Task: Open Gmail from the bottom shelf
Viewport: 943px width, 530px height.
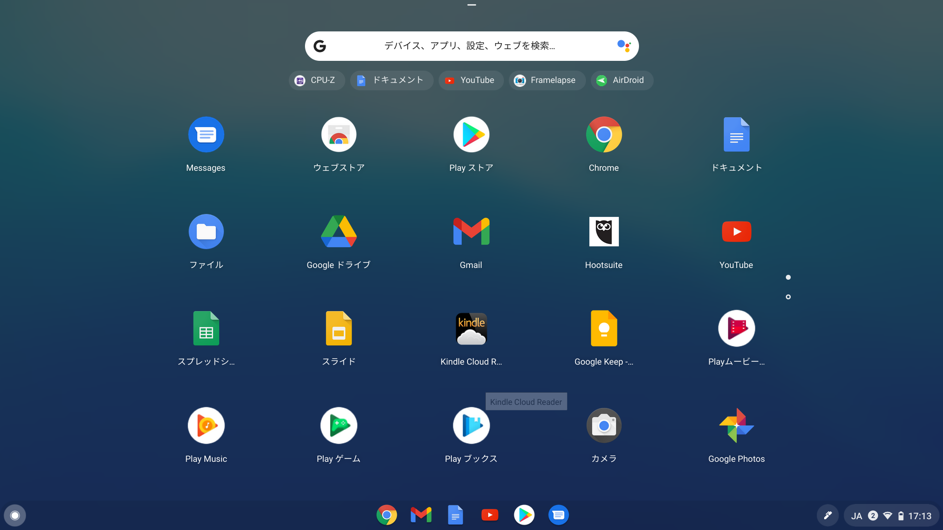Action: click(421, 515)
